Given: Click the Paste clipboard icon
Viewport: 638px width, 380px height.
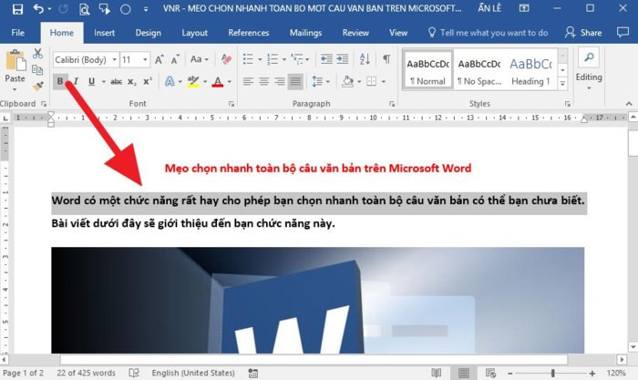Looking at the screenshot, I should [15, 62].
